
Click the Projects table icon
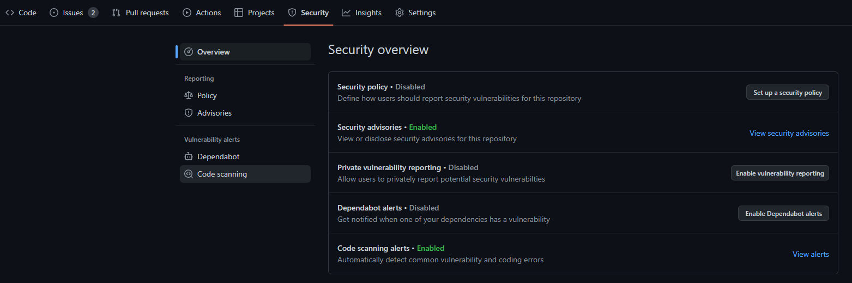[x=239, y=13]
